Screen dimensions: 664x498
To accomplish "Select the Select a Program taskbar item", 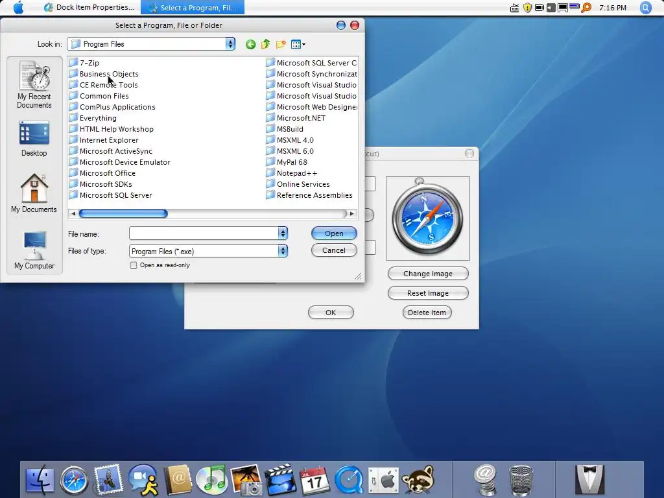I will [x=193, y=8].
